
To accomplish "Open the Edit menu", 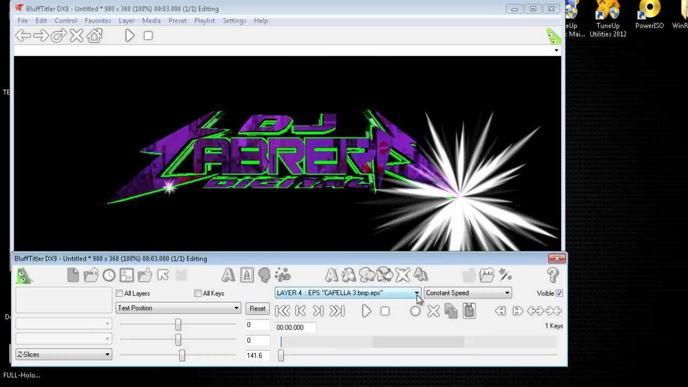I will point(41,20).
